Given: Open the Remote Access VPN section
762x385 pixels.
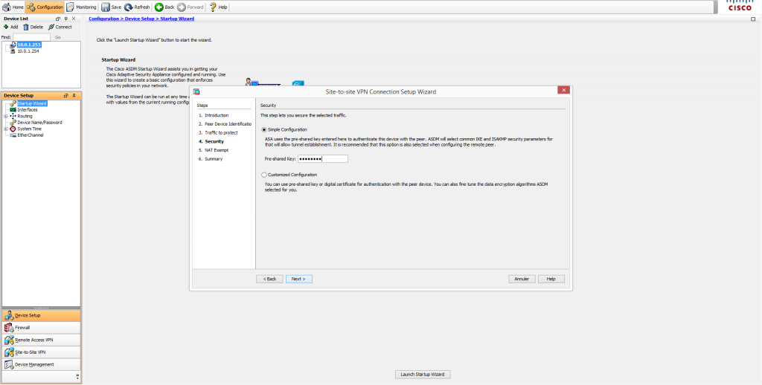Looking at the screenshot, I should [x=42, y=340].
